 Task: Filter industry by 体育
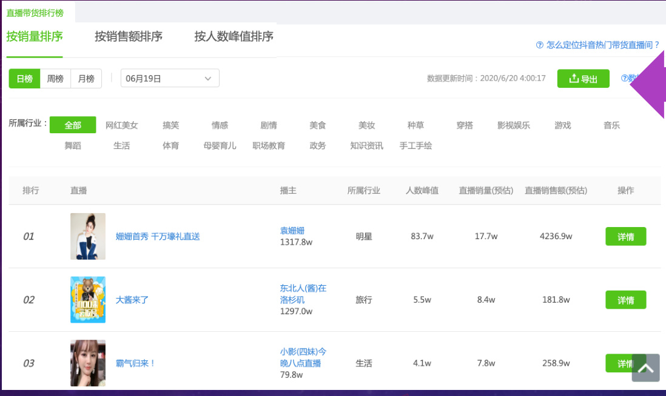171,145
